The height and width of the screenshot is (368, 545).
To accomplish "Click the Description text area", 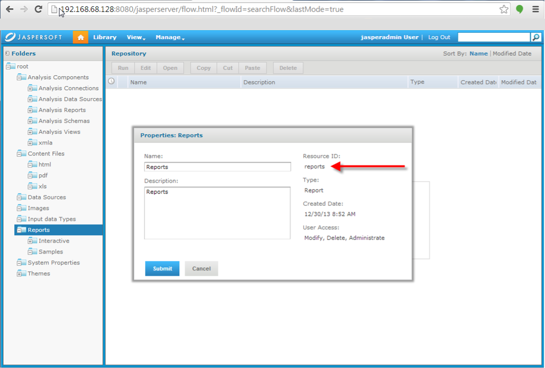I will click(x=217, y=213).
